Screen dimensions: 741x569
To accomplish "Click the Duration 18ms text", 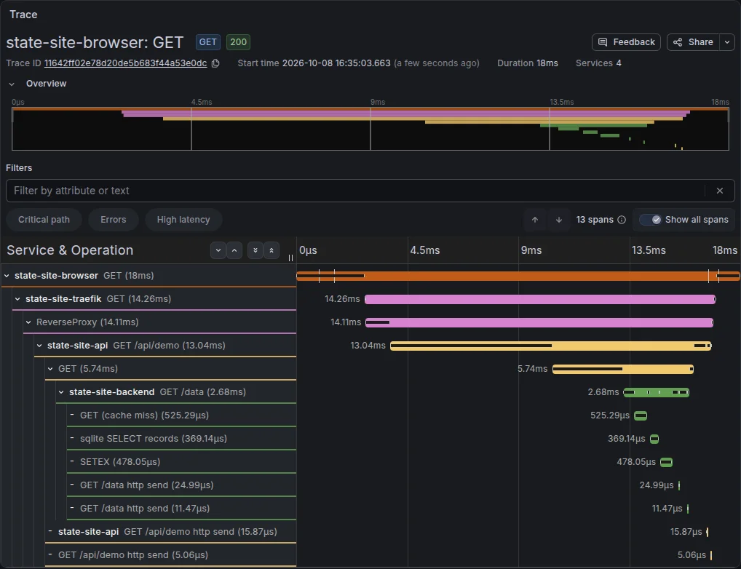I will (528, 63).
